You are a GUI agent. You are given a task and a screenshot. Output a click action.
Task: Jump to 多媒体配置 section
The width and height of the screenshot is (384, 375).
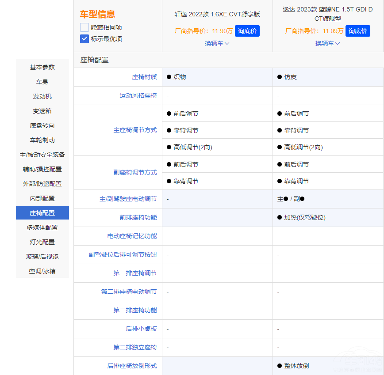[42, 227]
